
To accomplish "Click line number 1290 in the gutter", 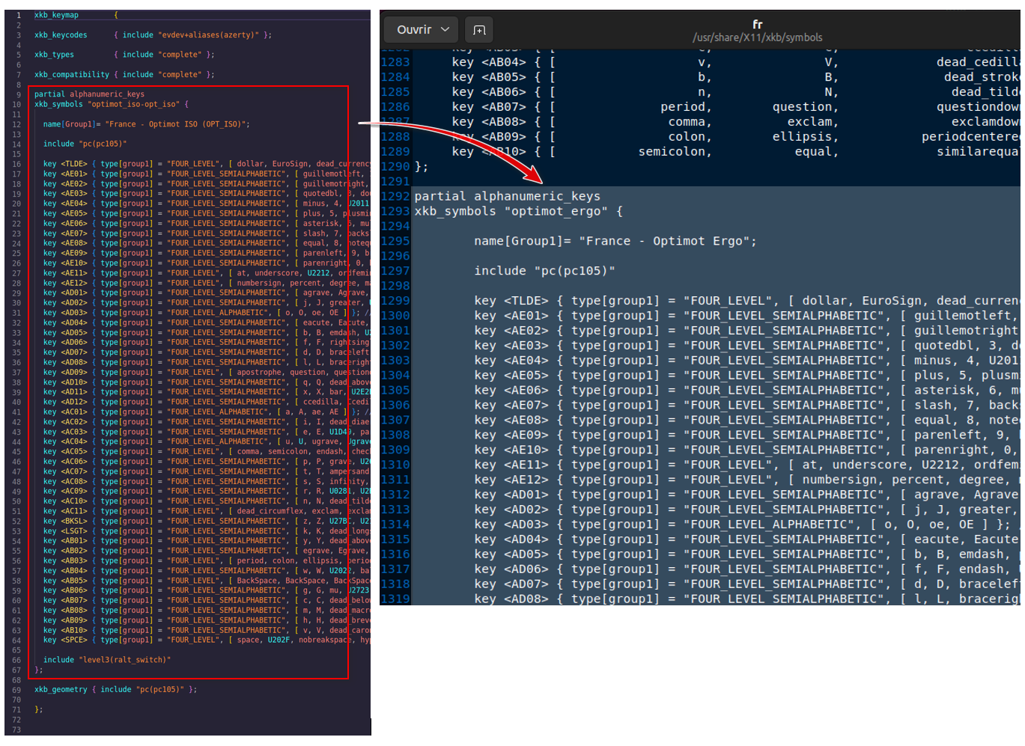I will coord(395,167).
